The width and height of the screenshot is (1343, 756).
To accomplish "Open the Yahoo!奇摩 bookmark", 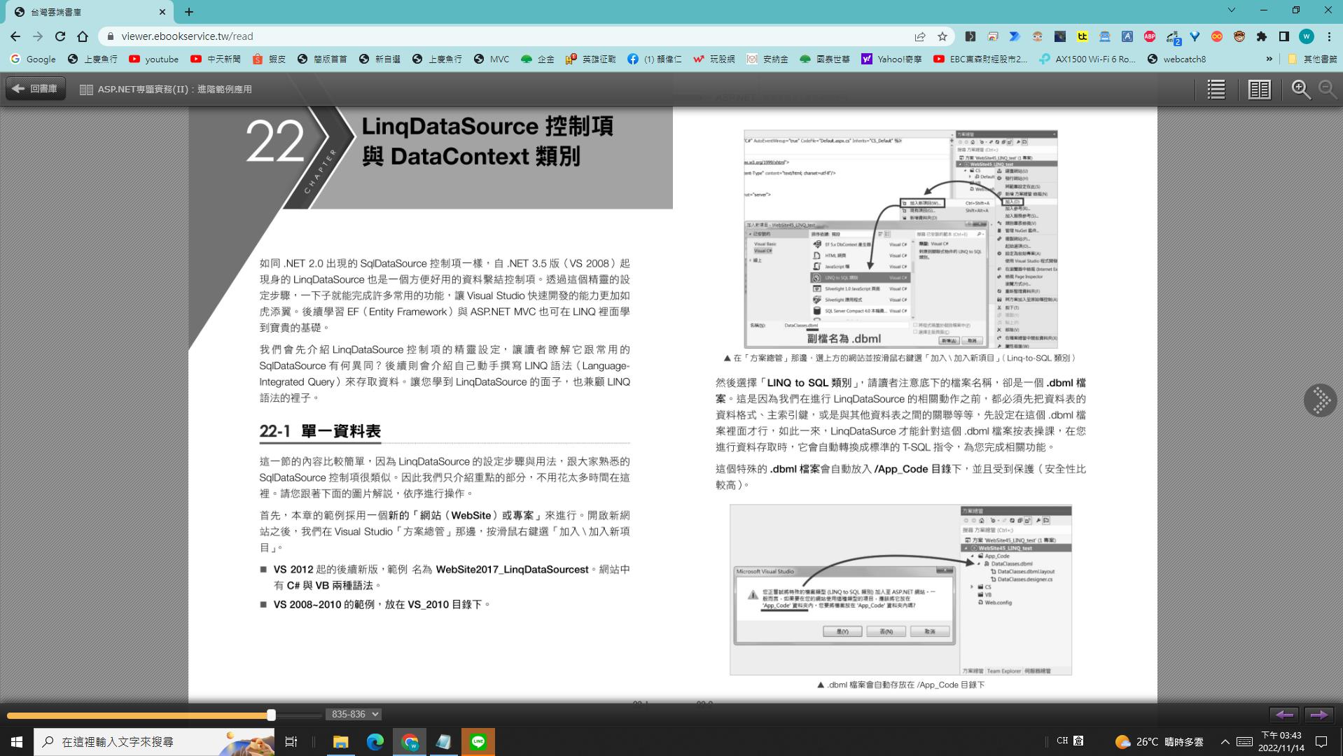I will 891,59.
